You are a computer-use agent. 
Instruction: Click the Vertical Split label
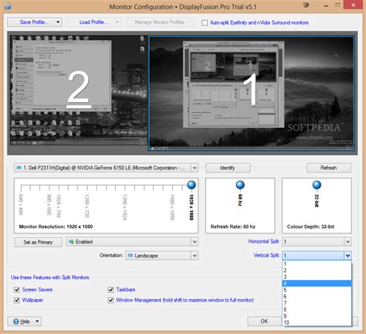point(266,255)
